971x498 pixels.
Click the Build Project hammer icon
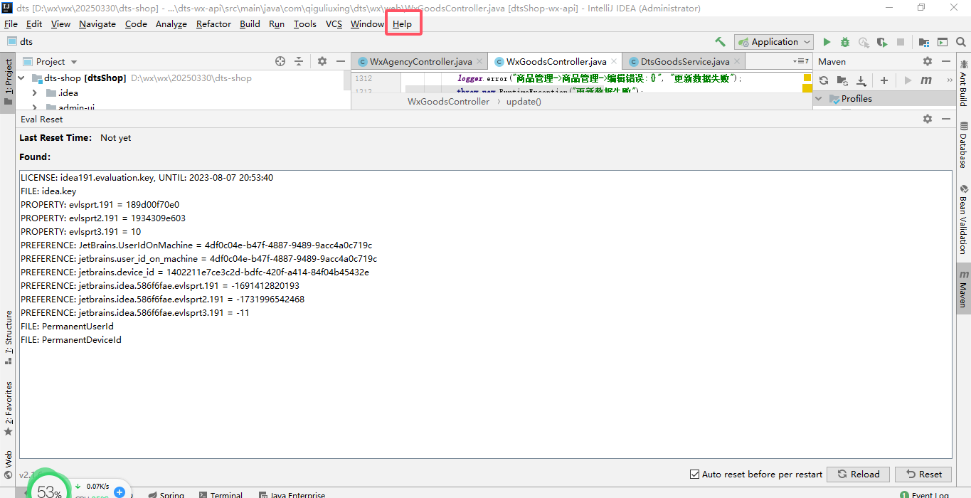click(x=720, y=42)
